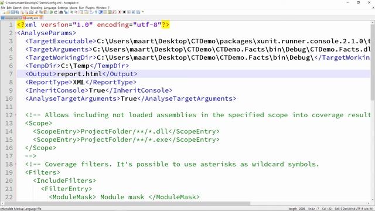Open Find with the binoculars icon

(61, 12)
